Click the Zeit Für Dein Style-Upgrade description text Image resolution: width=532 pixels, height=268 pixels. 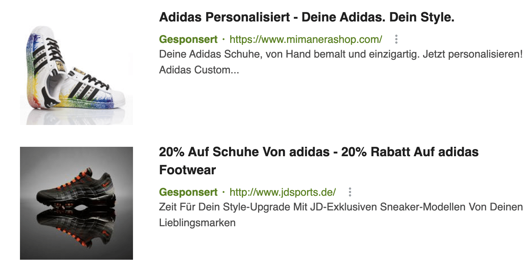click(x=339, y=207)
